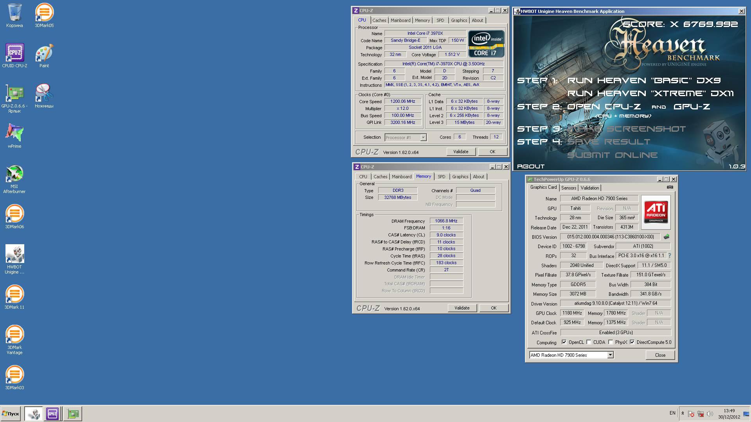Switch to Mainboard tab in top CPU-Z
Image resolution: width=751 pixels, height=422 pixels.
point(401,20)
